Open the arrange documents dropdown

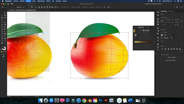pyautogui.click(x=12, y=4)
